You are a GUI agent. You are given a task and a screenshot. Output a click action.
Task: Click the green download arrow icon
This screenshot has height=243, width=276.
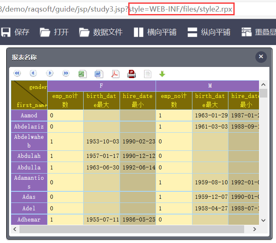point(162,74)
